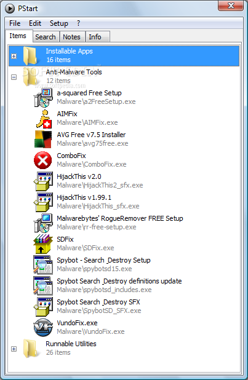Open the File menu
This screenshot has width=248, height=380.
coord(15,23)
